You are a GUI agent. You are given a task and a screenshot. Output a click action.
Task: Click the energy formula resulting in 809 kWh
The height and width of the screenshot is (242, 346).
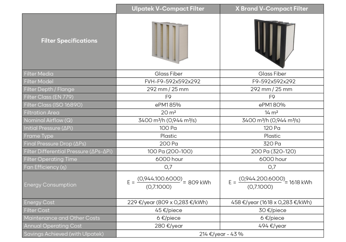pos(169,183)
